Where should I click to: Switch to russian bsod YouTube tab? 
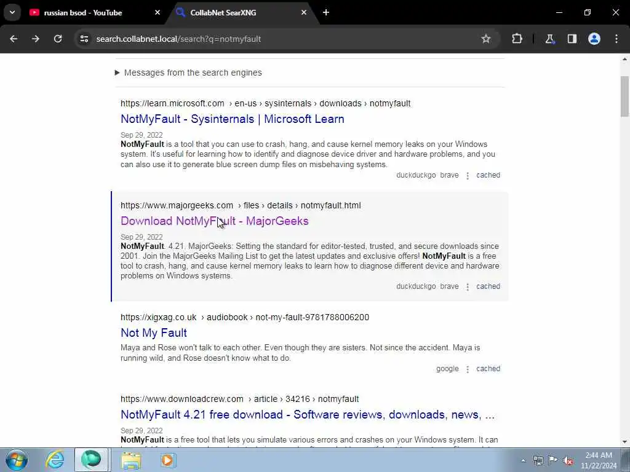point(83,13)
